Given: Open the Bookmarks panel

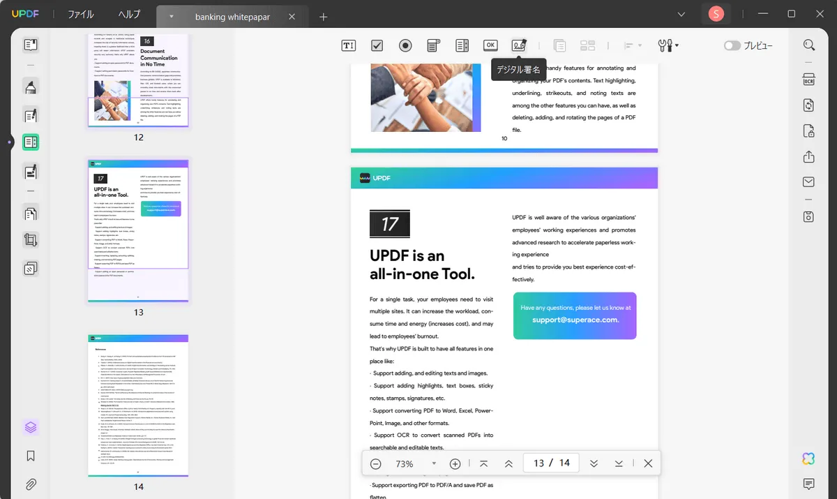Looking at the screenshot, I should [x=31, y=456].
